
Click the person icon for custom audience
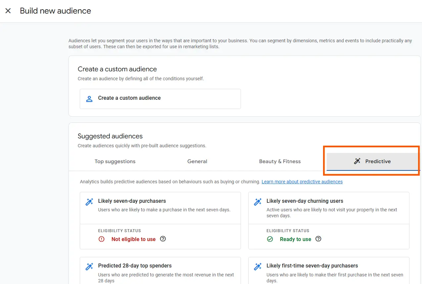point(89,99)
